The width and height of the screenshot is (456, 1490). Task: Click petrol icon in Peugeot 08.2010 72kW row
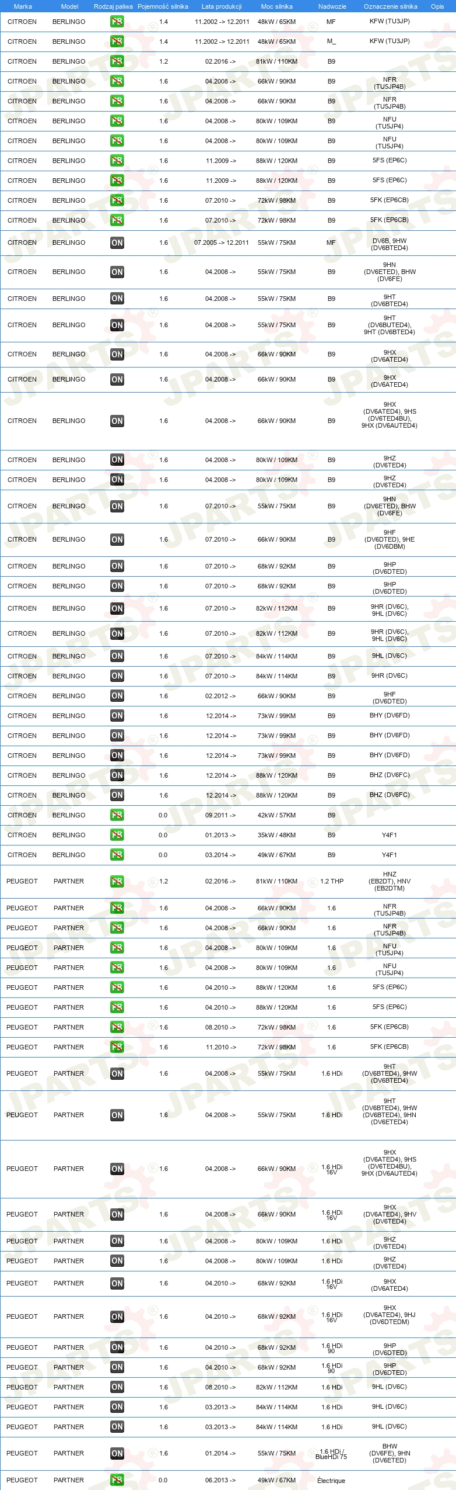click(x=117, y=1027)
